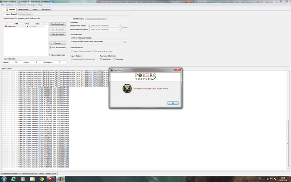Click the Import Status scroll up arrow
Screen dimensions: 291x182
pos(288,72)
